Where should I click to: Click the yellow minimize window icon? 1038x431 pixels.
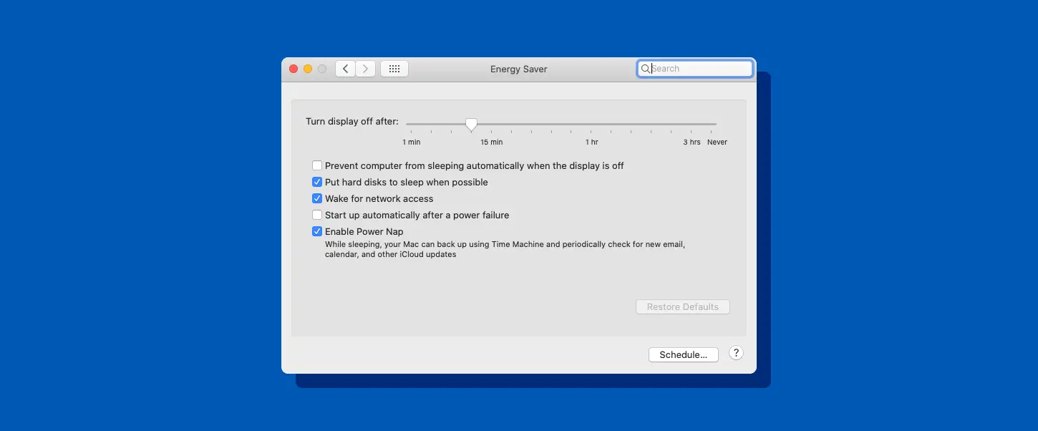[x=308, y=68]
